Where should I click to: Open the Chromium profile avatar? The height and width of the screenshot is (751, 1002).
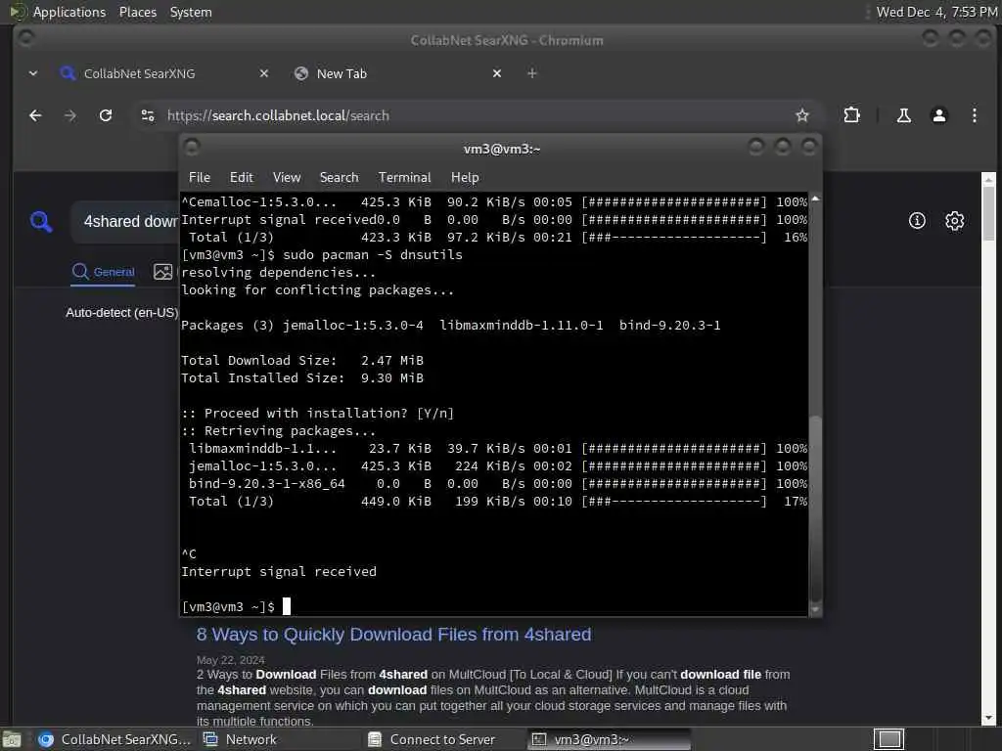click(x=938, y=115)
